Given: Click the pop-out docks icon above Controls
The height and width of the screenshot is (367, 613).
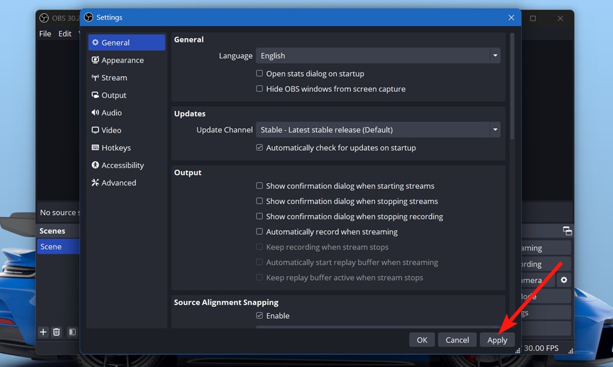Looking at the screenshot, I should pos(566,231).
